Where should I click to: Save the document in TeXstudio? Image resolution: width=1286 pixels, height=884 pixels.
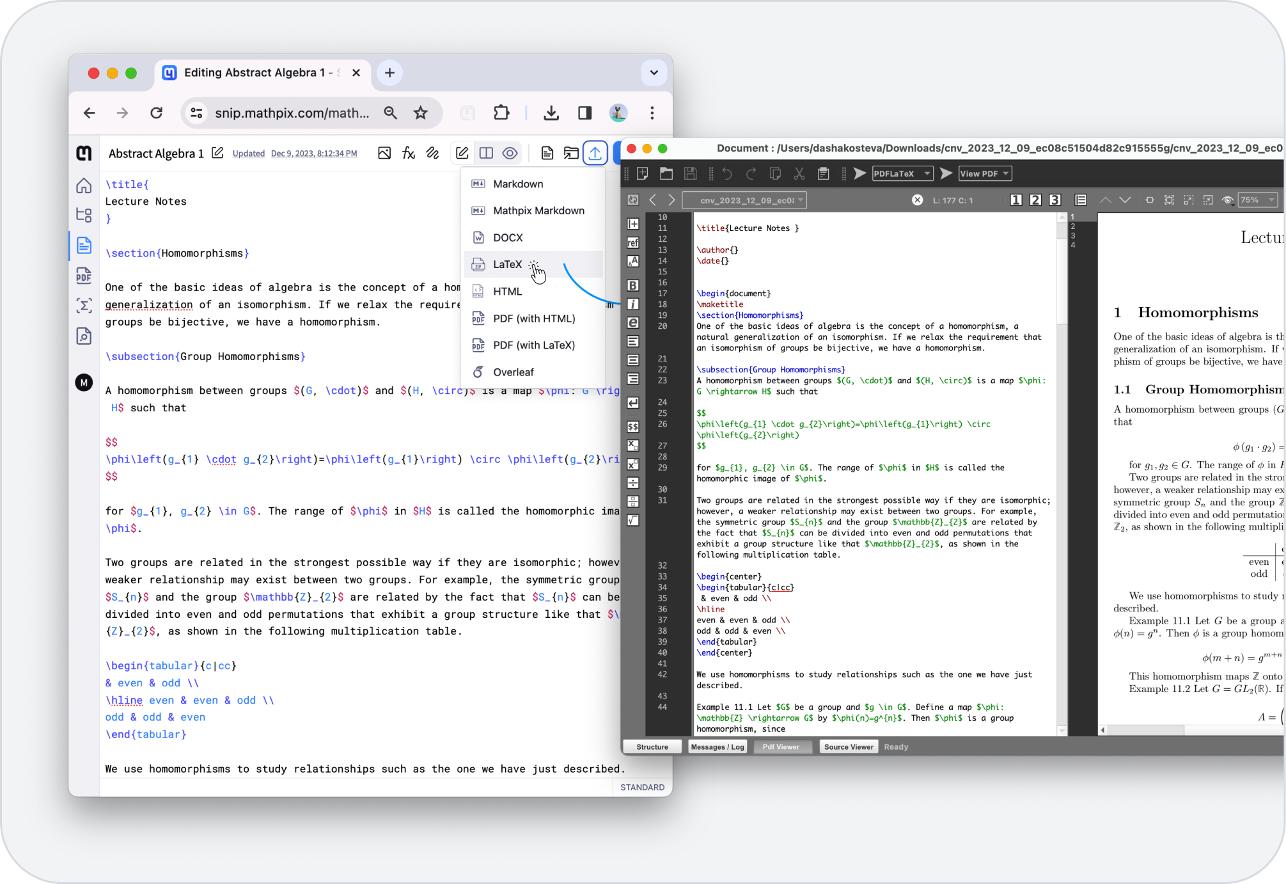pos(691,173)
